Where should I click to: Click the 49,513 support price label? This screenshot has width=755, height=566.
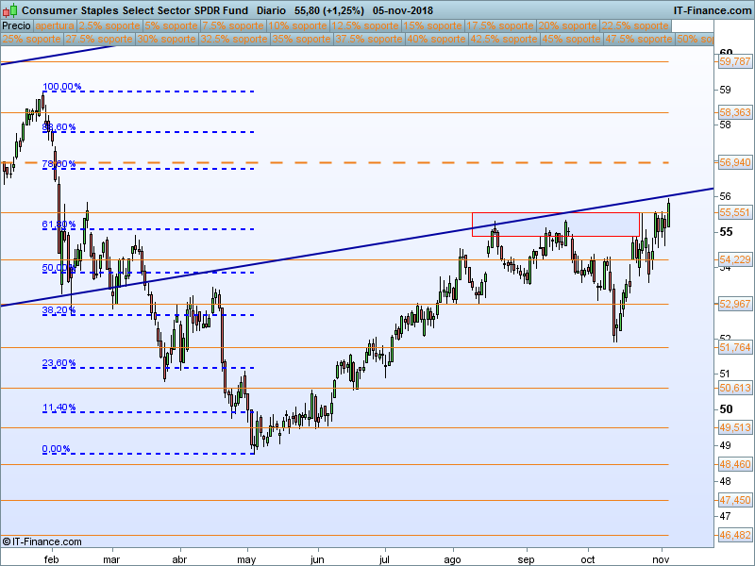click(735, 427)
